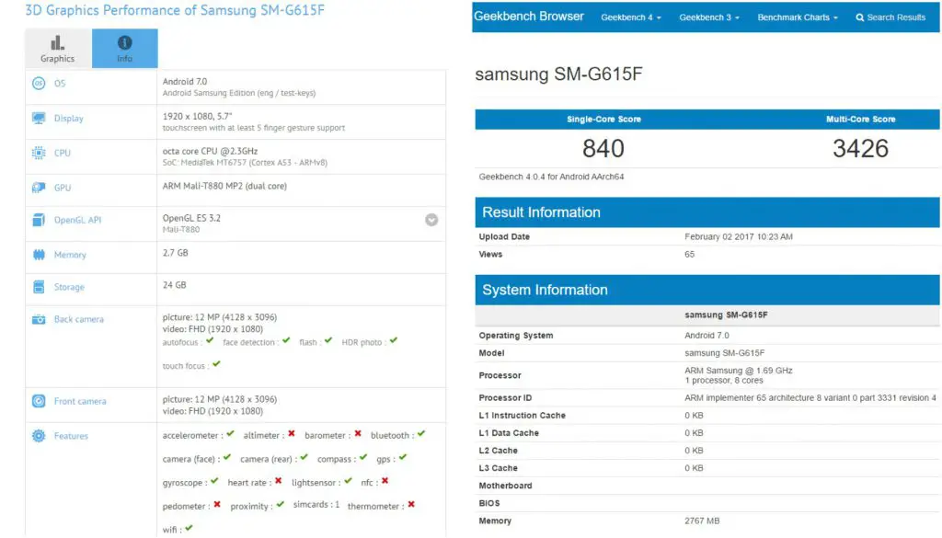Screen dimensions: 942x538
Task: Click the OS row icon
Action: click(39, 84)
